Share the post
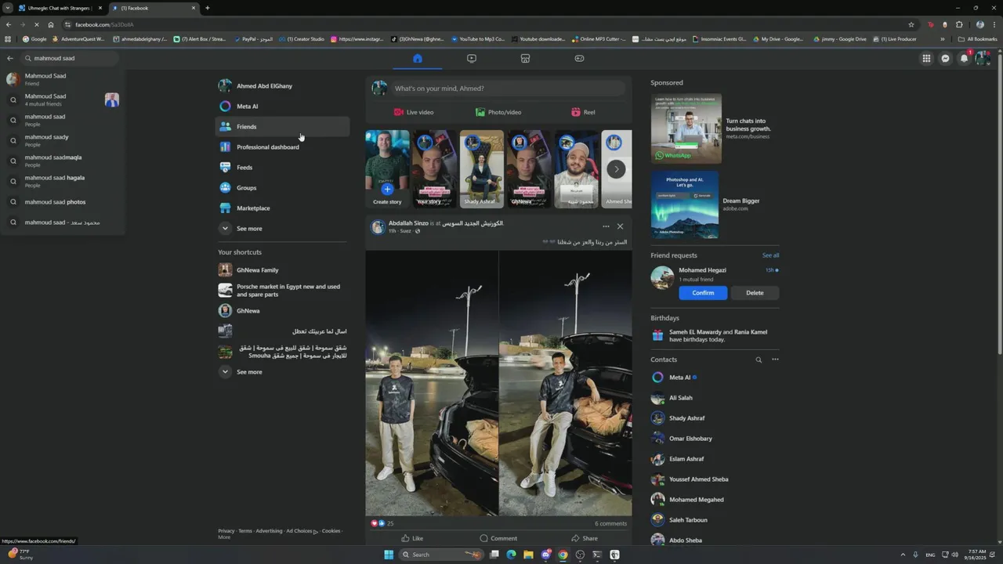This screenshot has width=1003, height=564. pyautogui.click(x=585, y=538)
